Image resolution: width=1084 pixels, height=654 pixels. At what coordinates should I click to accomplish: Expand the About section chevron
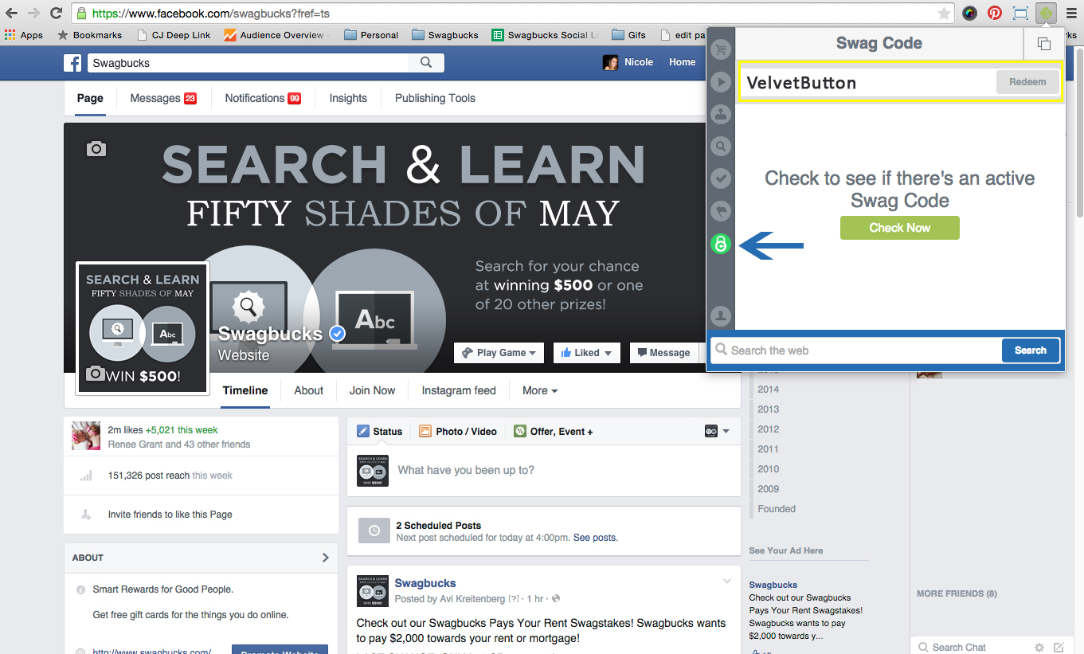pyautogui.click(x=325, y=558)
